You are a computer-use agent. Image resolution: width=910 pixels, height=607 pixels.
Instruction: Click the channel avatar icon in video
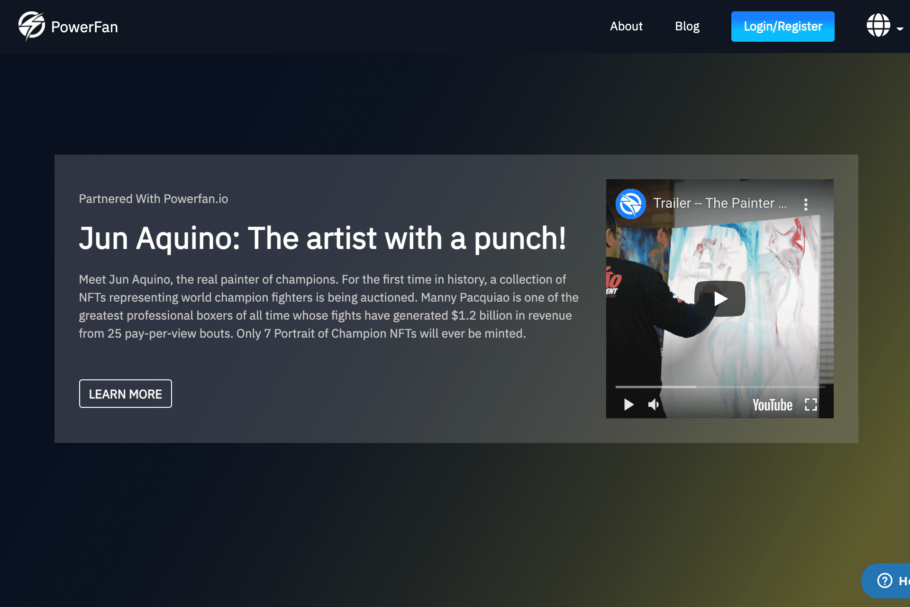(630, 204)
